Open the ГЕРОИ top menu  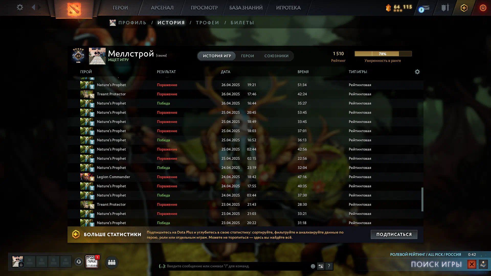coord(120,8)
